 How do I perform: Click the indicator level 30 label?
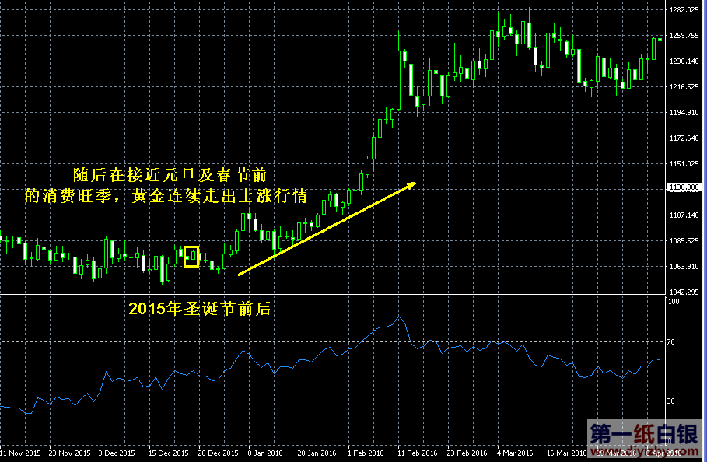[x=672, y=401]
